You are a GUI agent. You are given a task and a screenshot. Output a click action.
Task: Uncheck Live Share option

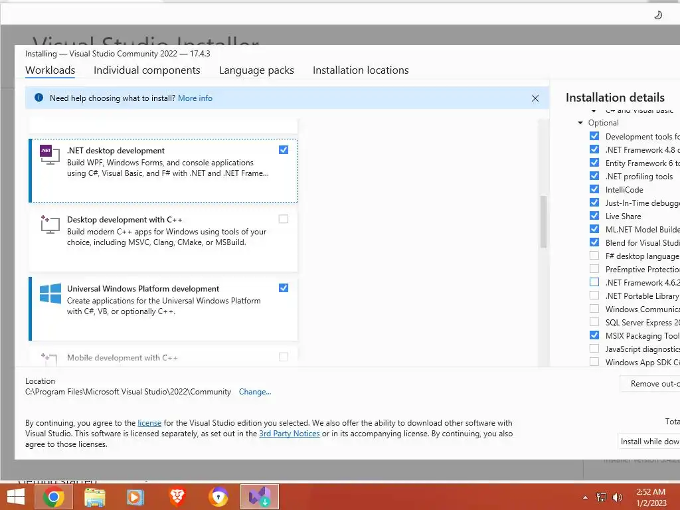[x=594, y=216]
